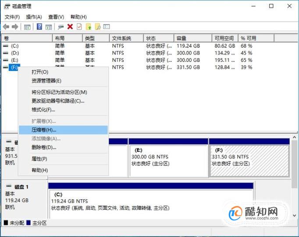Click the Disk Management title bar icon
The image size is (299, 237).
click(x=7, y=6)
